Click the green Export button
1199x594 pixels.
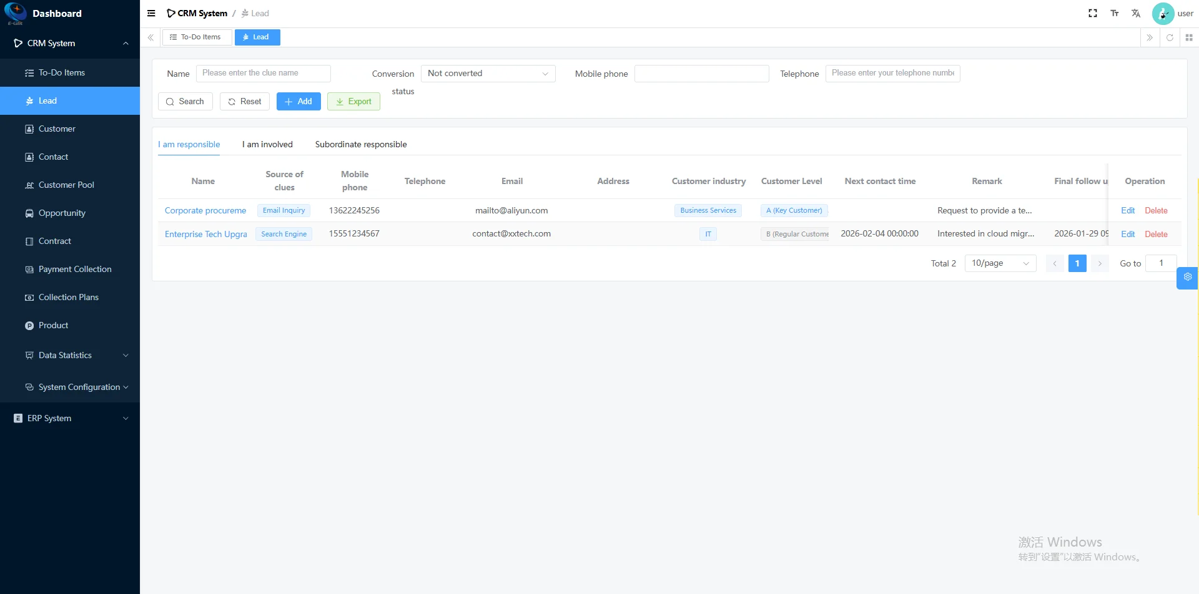(x=353, y=101)
